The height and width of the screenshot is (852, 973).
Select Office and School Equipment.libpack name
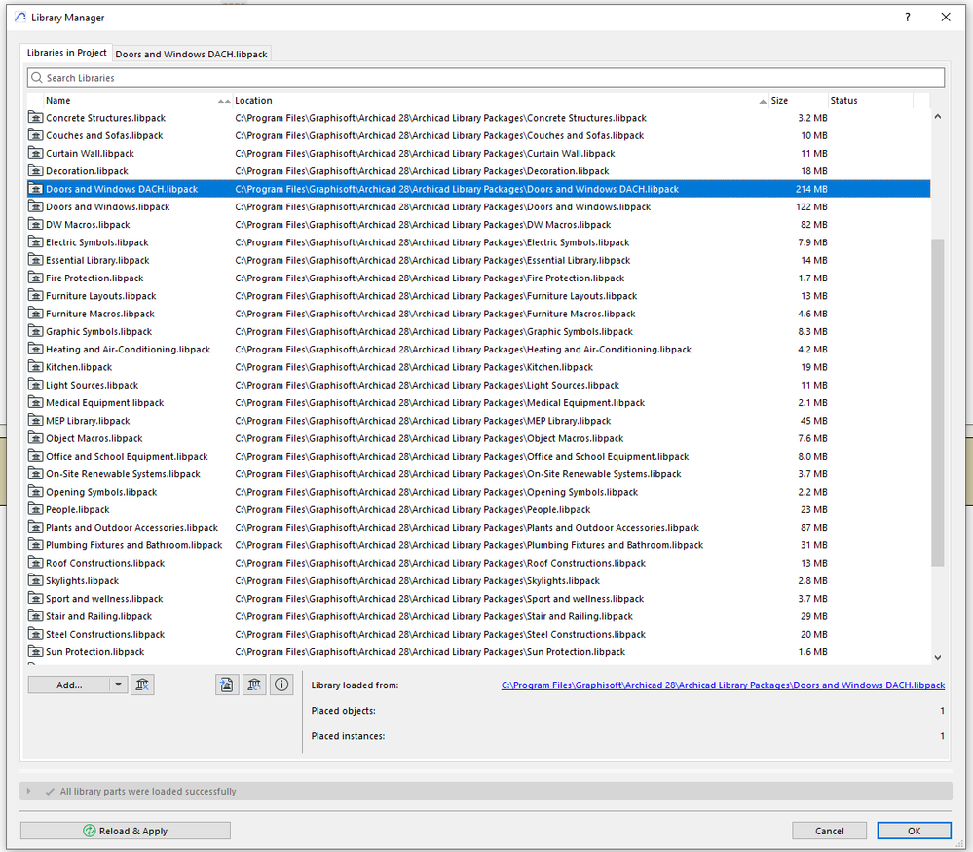click(127, 456)
